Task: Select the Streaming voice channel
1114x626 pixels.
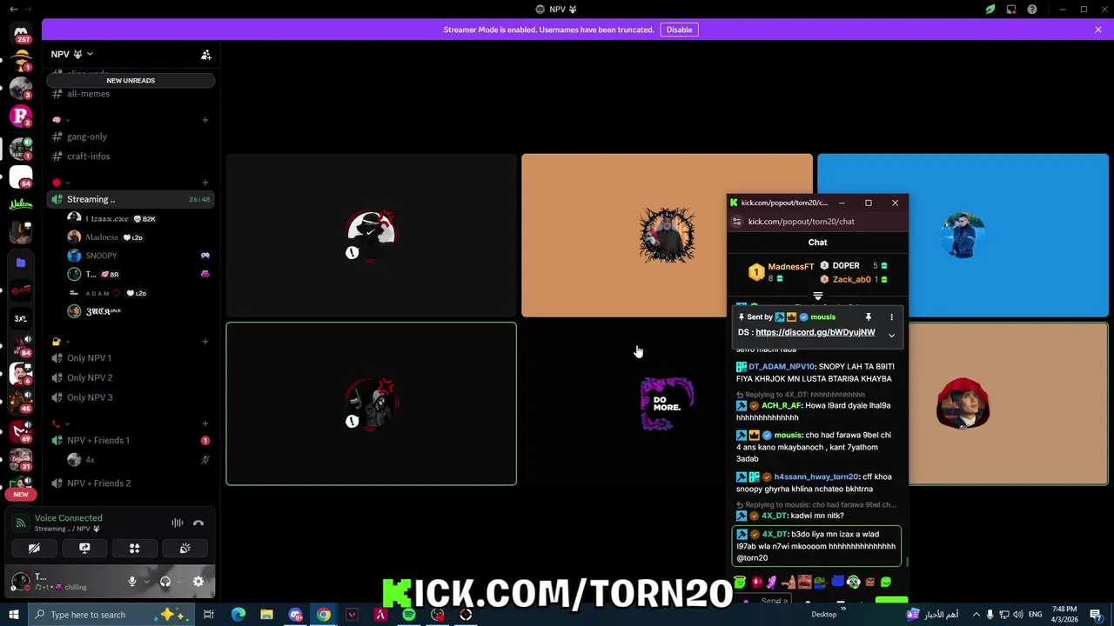Action: 131,199
